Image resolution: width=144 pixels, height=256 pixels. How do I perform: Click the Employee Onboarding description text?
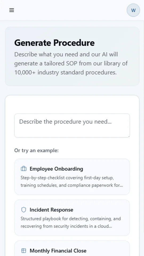pos(72,181)
